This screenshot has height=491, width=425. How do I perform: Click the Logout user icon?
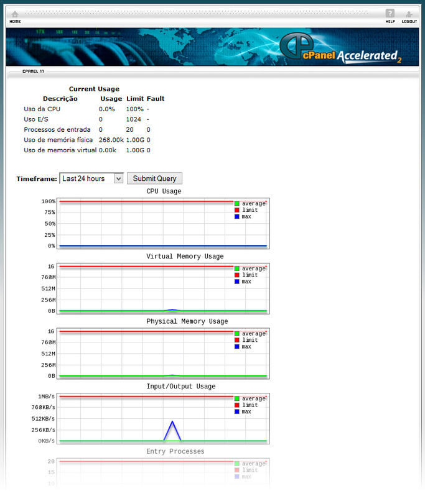coord(409,14)
